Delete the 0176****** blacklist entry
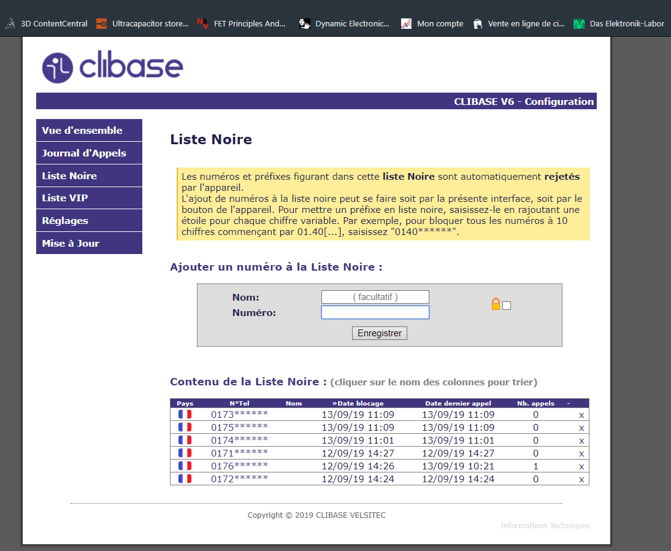Image resolution: width=671 pixels, height=551 pixels. [x=581, y=466]
